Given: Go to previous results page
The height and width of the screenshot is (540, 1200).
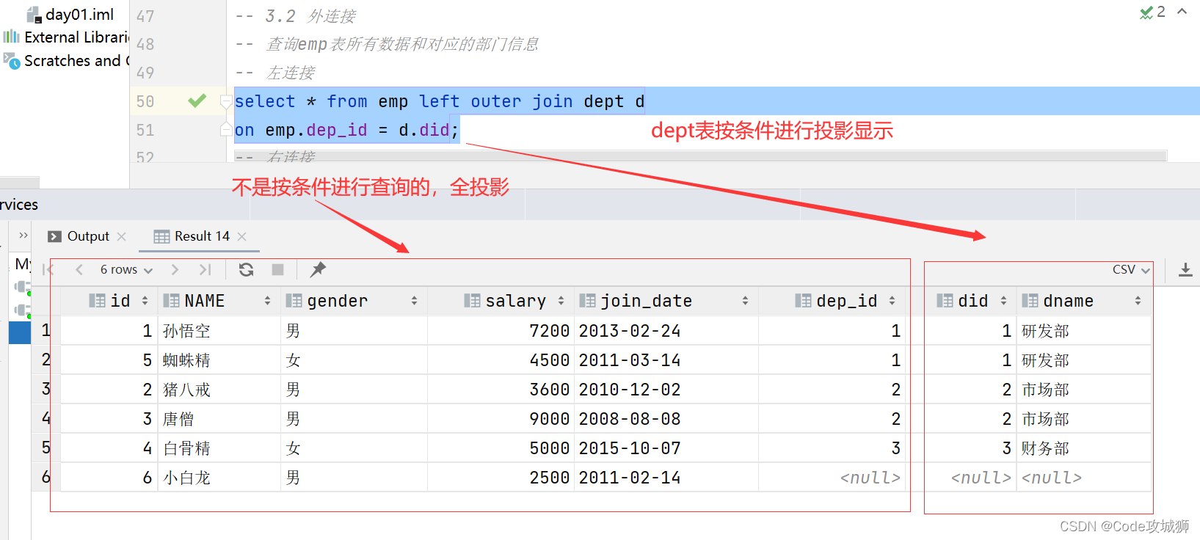Looking at the screenshot, I should (x=79, y=270).
